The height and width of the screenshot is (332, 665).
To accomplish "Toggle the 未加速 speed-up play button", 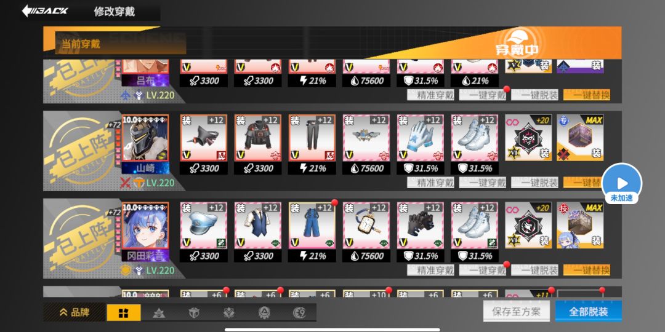I will (622, 183).
